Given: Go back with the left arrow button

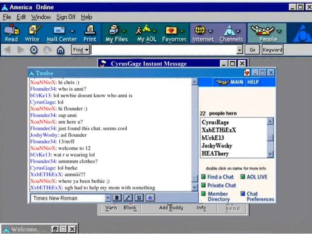Looking at the screenshot, I should 8,50.
